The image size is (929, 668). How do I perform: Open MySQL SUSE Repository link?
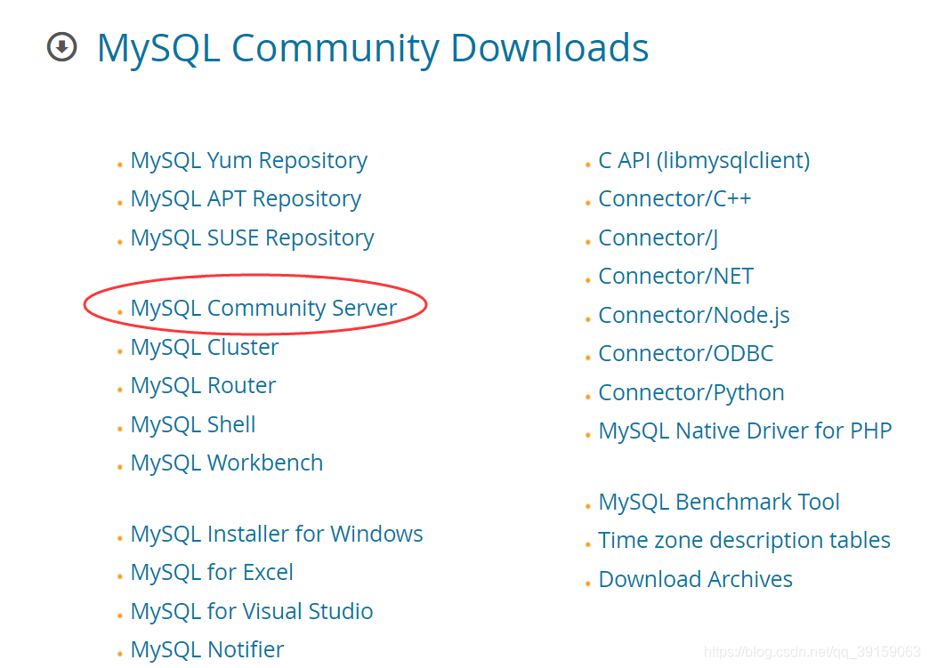253,238
